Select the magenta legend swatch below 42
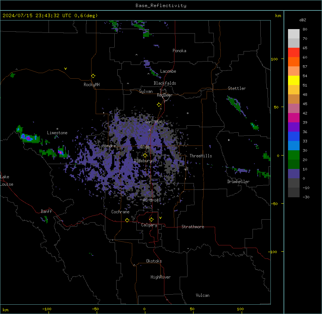 [x=294, y=117]
